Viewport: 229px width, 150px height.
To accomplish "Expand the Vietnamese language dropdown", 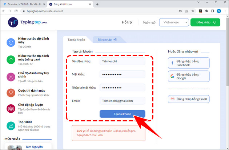I will point(174,22).
